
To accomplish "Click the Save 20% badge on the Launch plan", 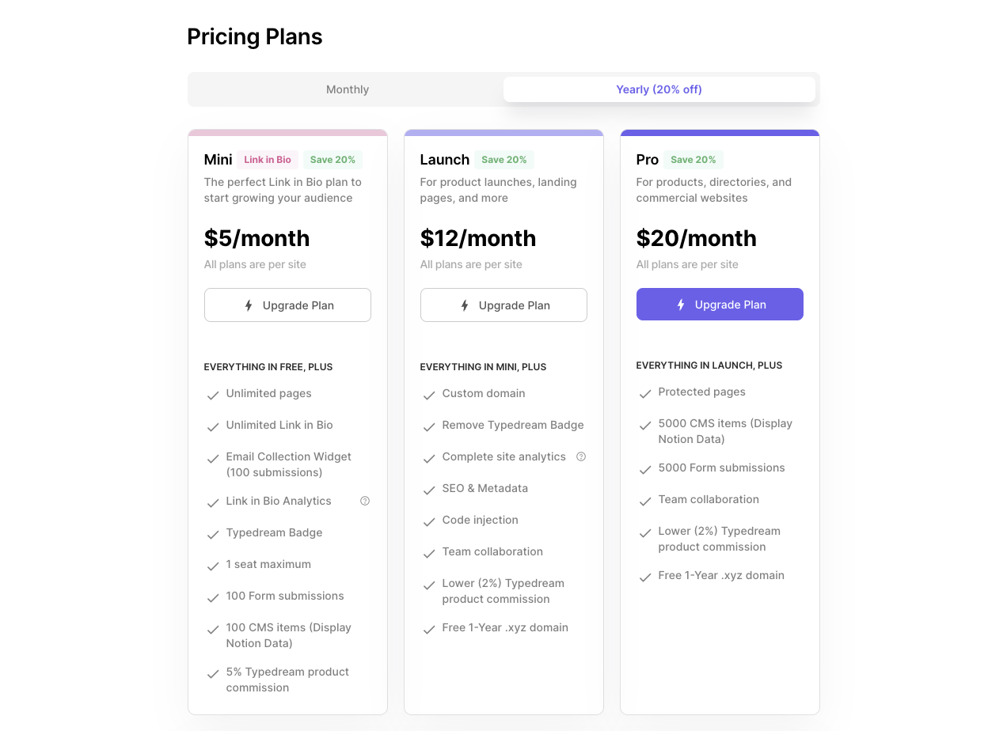I will (504, 160).
